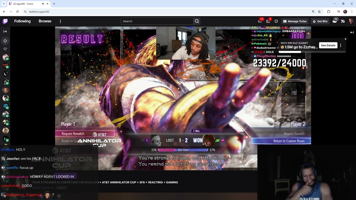Open the Chrome extensions puzzle icon

pyautogui.click(x=328, y=12)
